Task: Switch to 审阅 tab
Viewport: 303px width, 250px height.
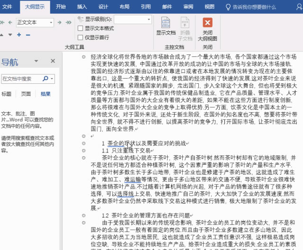Action: (188, 7)
